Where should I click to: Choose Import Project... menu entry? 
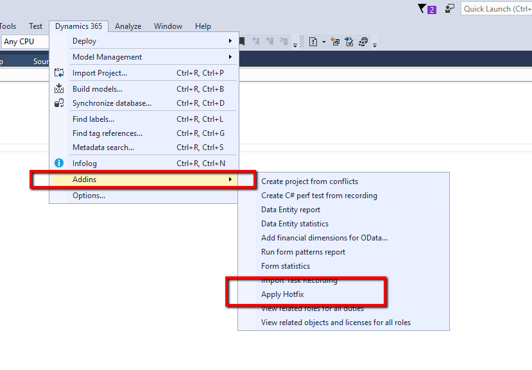144,73
